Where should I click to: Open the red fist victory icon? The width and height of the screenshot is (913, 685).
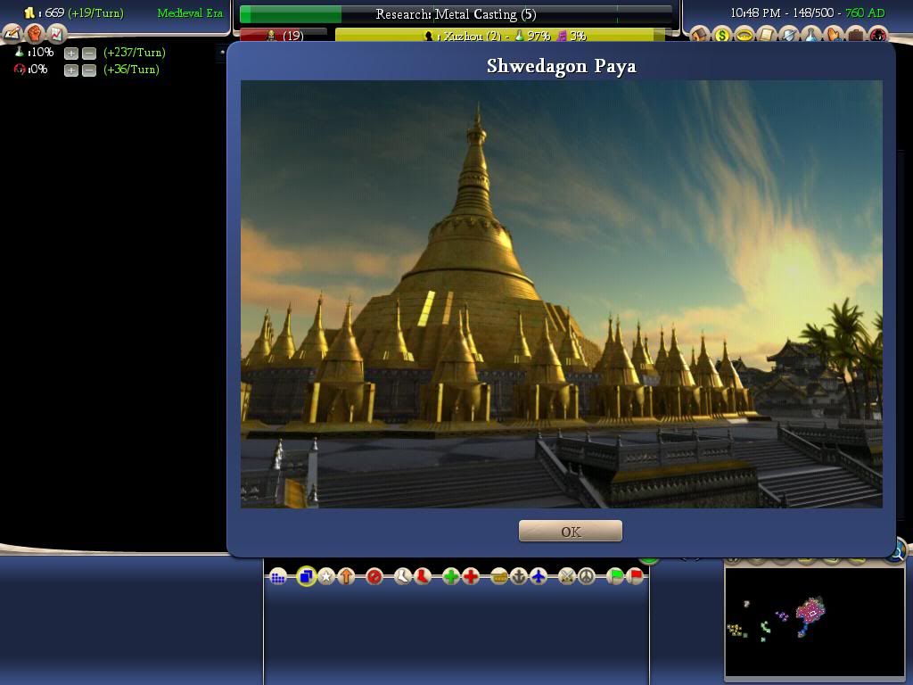(x=35, y=35)
